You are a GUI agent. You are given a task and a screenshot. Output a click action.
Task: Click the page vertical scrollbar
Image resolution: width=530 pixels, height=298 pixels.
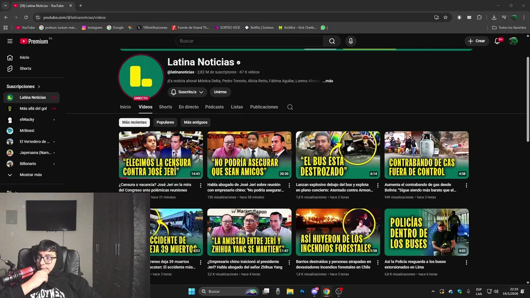click(528, 99)
